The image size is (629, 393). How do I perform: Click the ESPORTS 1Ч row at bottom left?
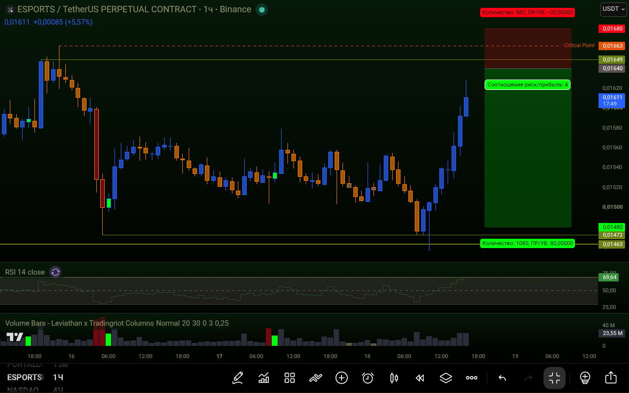click(35, 377)
